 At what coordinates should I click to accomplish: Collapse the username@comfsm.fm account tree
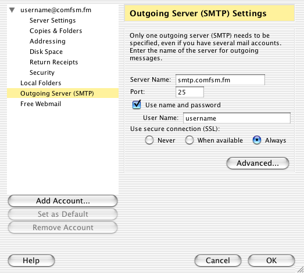click(x=12, y=10)
